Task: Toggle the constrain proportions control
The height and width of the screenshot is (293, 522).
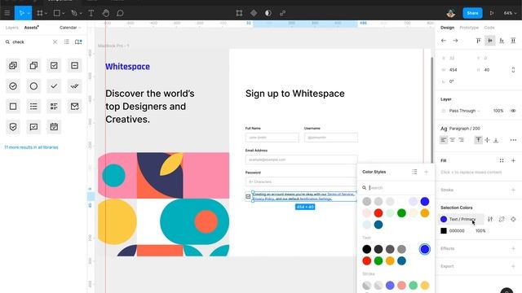Action: 513,70
